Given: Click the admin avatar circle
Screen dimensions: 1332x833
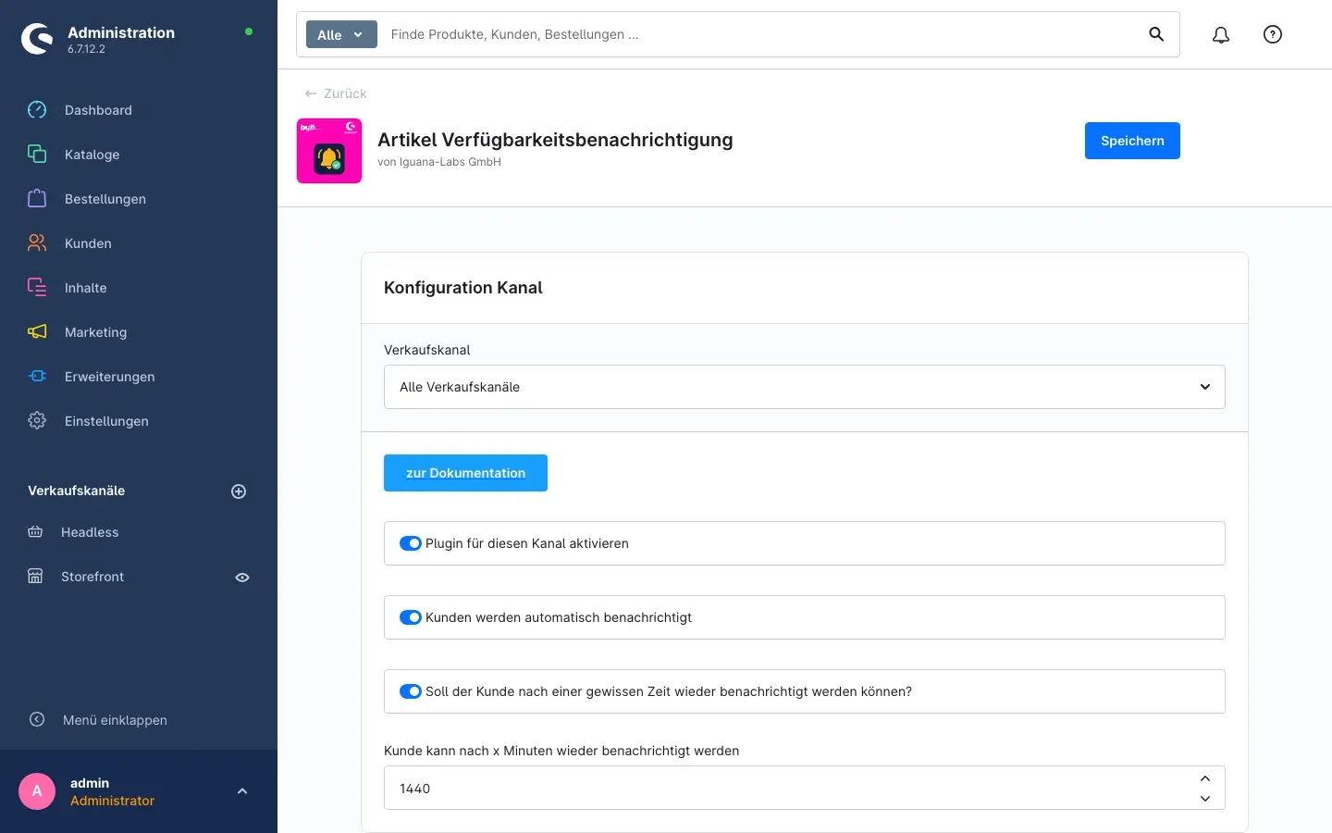Looking at the screenshot, I should (37, 791).
